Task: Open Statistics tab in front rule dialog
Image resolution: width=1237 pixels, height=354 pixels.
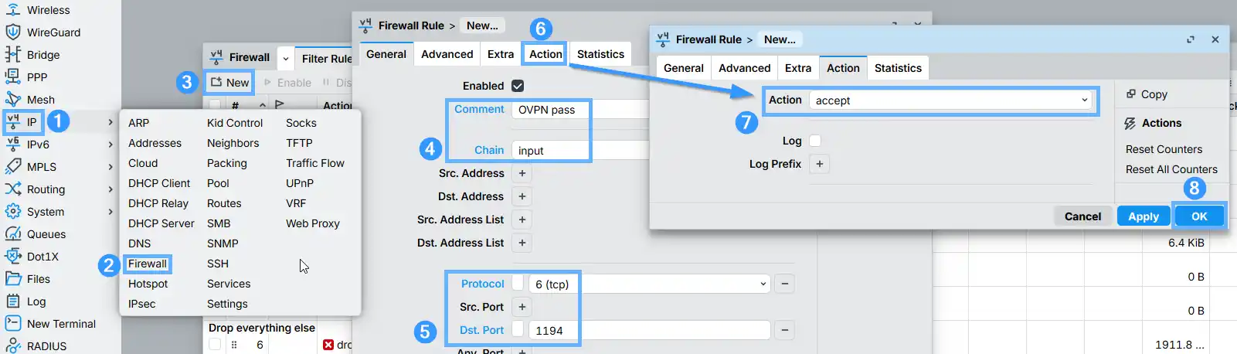Action: [898, 68]
